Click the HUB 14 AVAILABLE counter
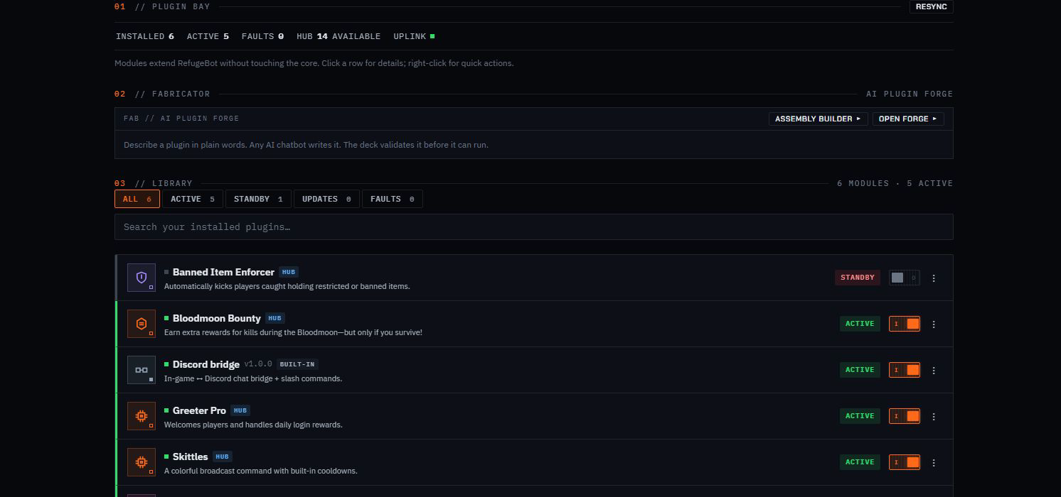Image resolution: width=1061 pixels, height=497 pixels. [x=338, y=36]
